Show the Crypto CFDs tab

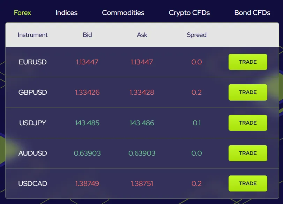189,13
